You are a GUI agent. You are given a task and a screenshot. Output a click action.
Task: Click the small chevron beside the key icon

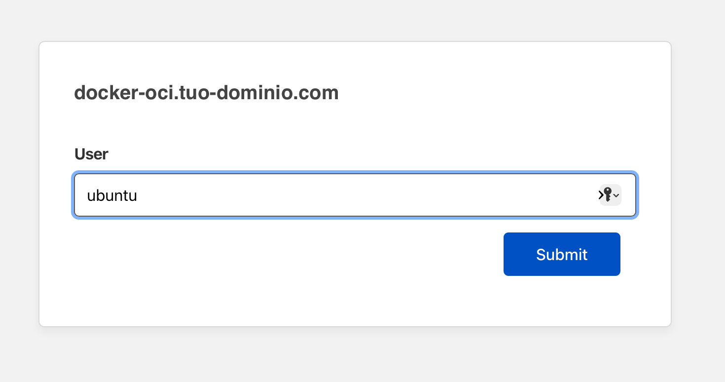pos(616,196)
